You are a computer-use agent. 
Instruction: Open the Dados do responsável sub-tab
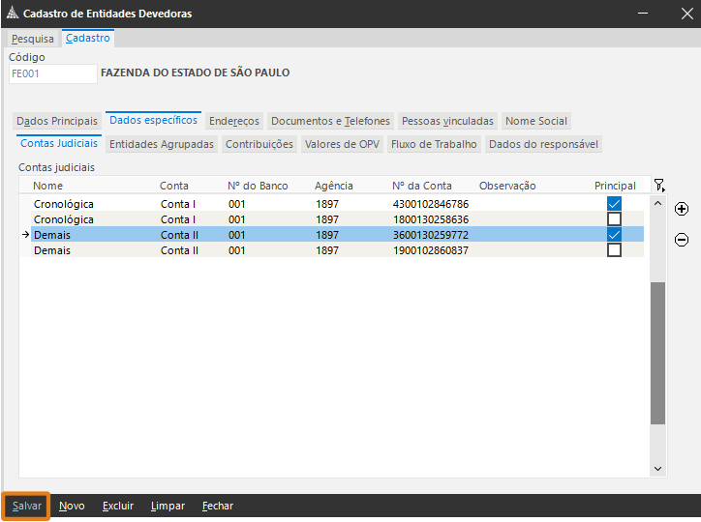pos(543,144)
